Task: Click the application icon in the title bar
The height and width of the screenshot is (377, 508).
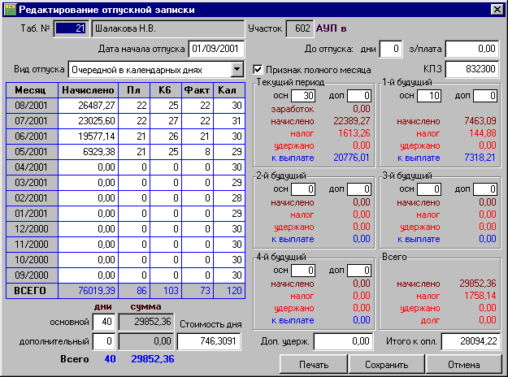Action: (x=9, y=9)
